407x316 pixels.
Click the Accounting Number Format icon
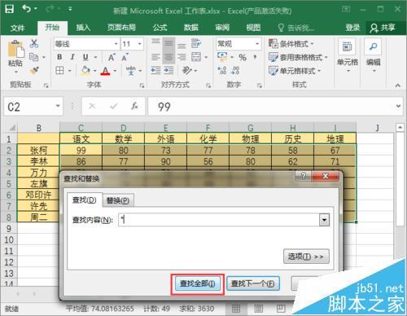pyautogui.click(x=223, y=57)
